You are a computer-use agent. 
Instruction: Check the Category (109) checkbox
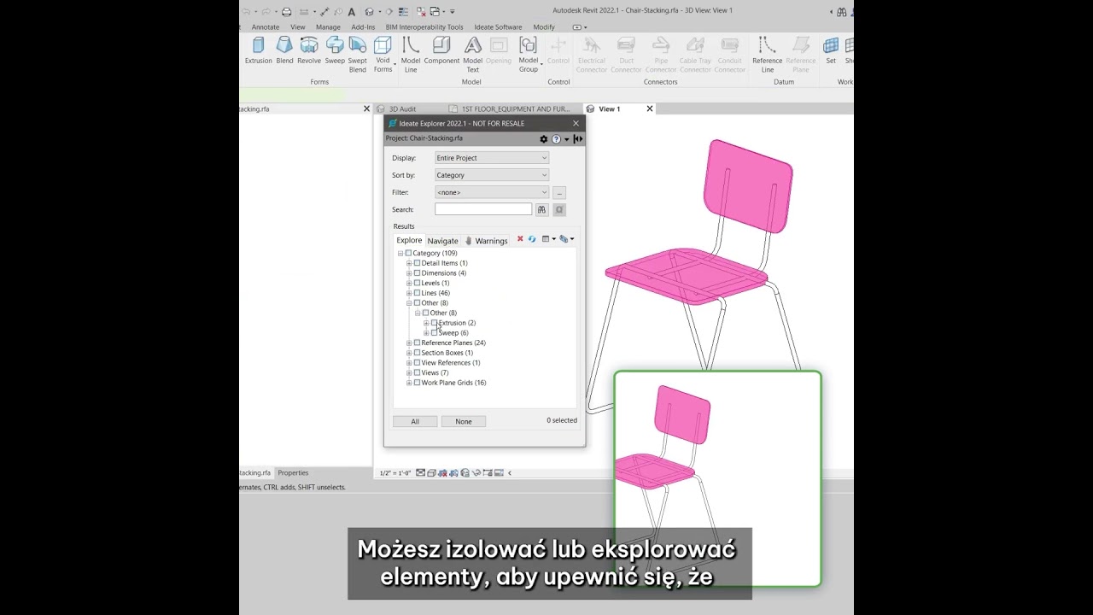pos(408,253)
